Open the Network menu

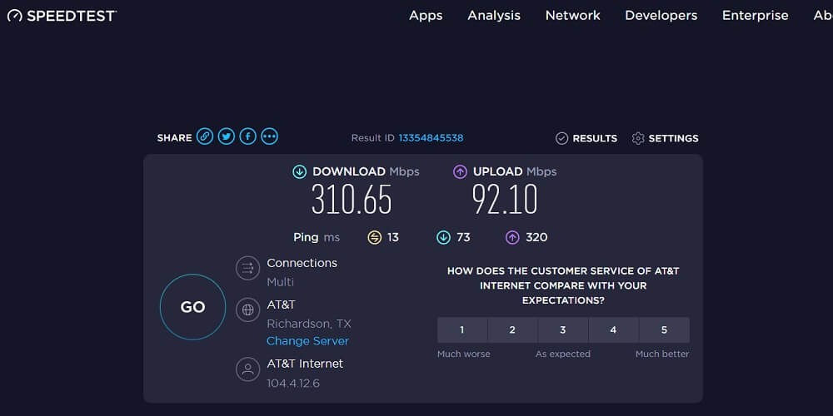573,15
